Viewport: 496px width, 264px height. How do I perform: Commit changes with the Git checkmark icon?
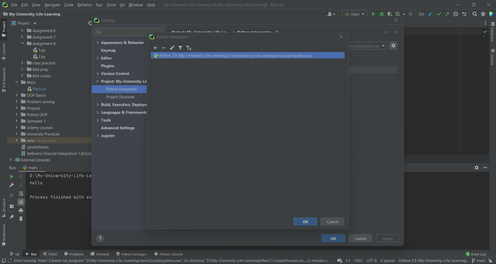(439, 14)
